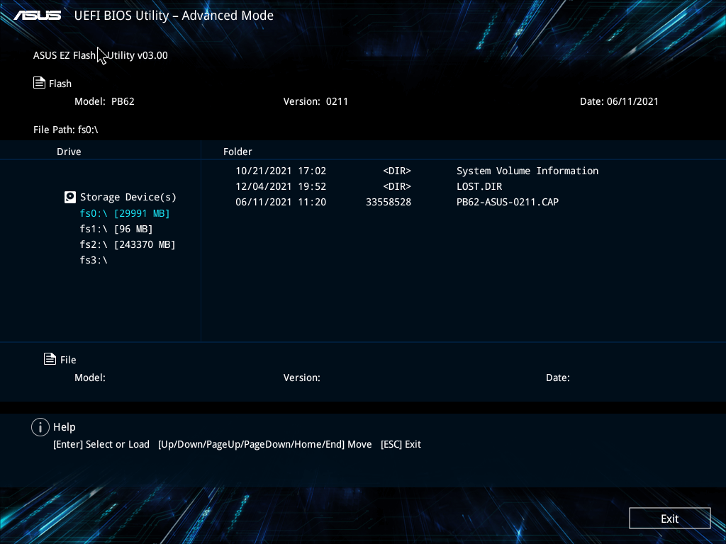Click the File Version: label

pos(302,378)
